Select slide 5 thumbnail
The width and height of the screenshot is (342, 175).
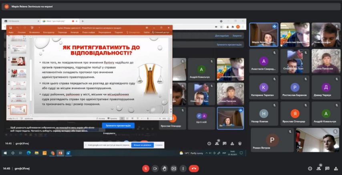coord(18,49)
